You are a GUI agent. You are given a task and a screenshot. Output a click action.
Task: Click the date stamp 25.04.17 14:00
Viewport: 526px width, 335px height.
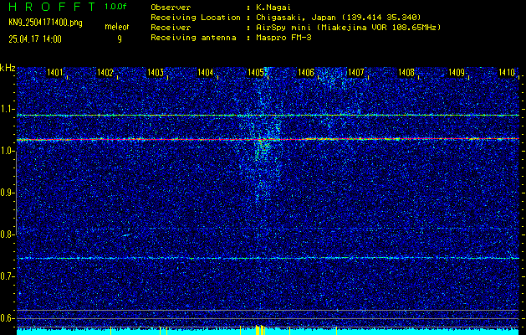coord(35,39)
